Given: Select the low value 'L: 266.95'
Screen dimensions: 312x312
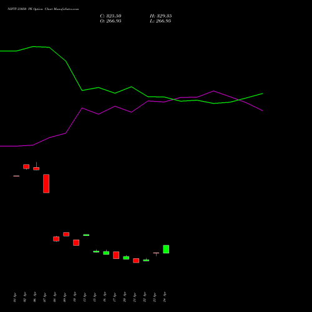Looking at the screenshot, I should coord(160,21).
